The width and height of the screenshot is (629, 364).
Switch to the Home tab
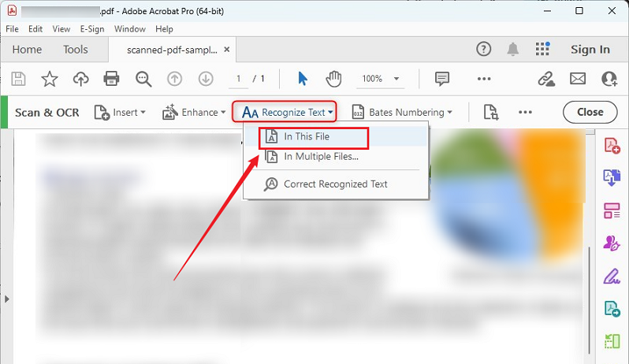(27, 50)
